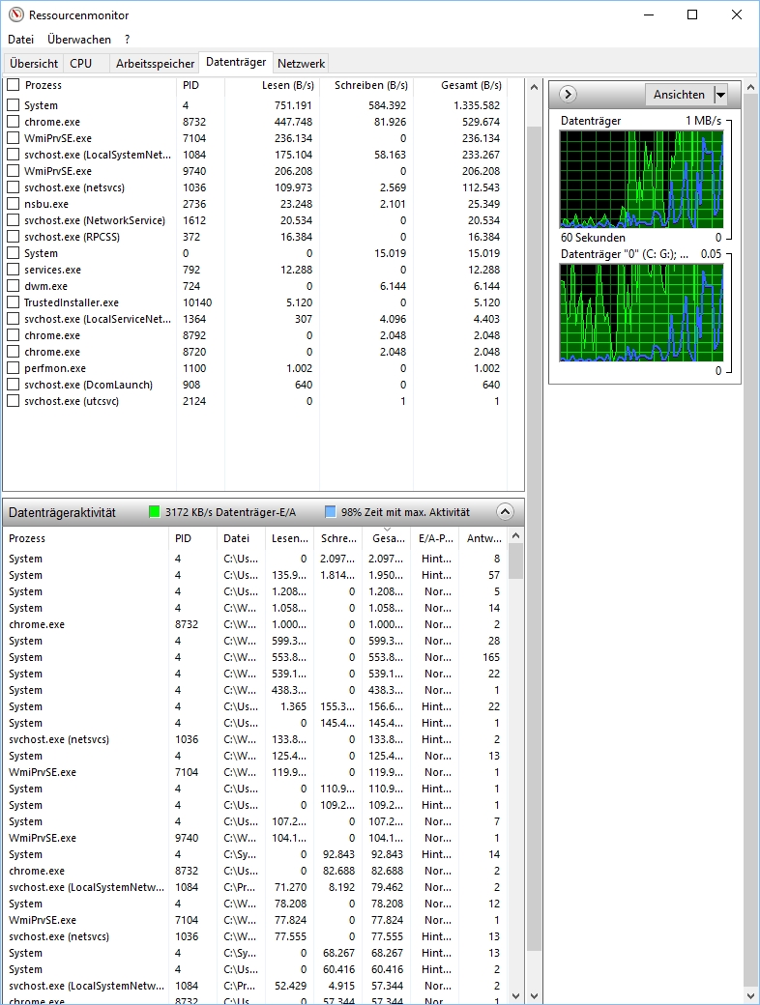Check the perfmon.exe process checkbox

(x=13, y=368)
